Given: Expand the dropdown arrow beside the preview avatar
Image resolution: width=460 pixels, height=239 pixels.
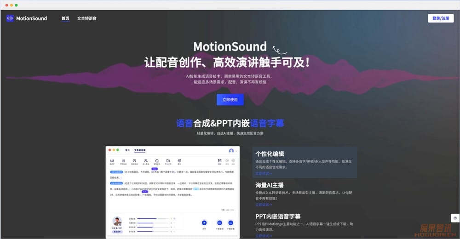Looking at the screenshot, I should pos(236,151).
